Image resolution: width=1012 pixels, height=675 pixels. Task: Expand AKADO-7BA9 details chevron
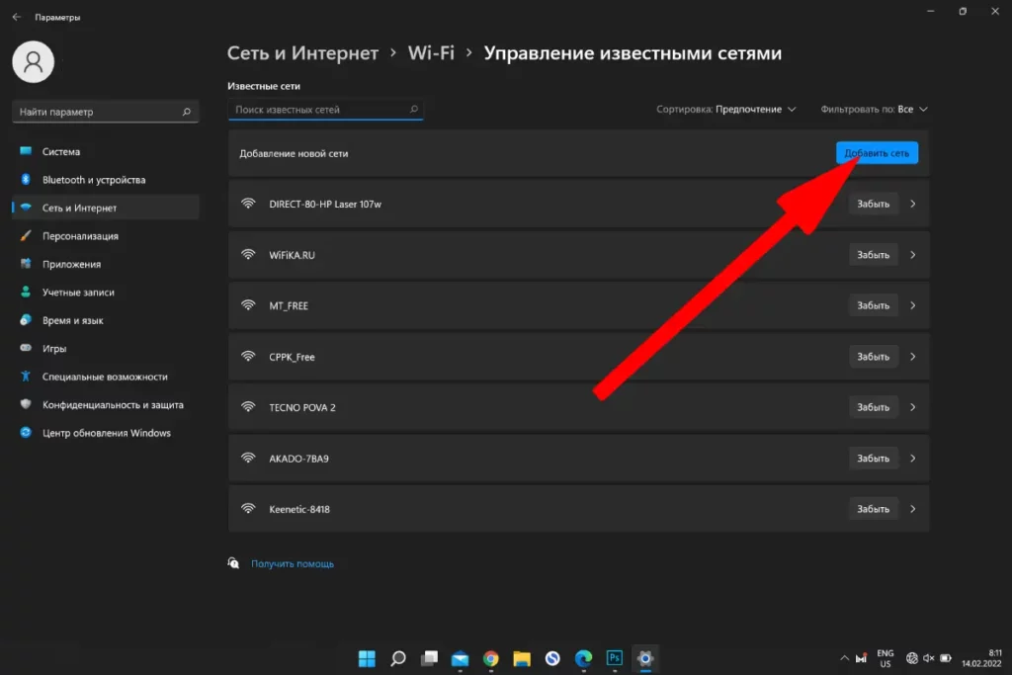click(x=912, y=459)
